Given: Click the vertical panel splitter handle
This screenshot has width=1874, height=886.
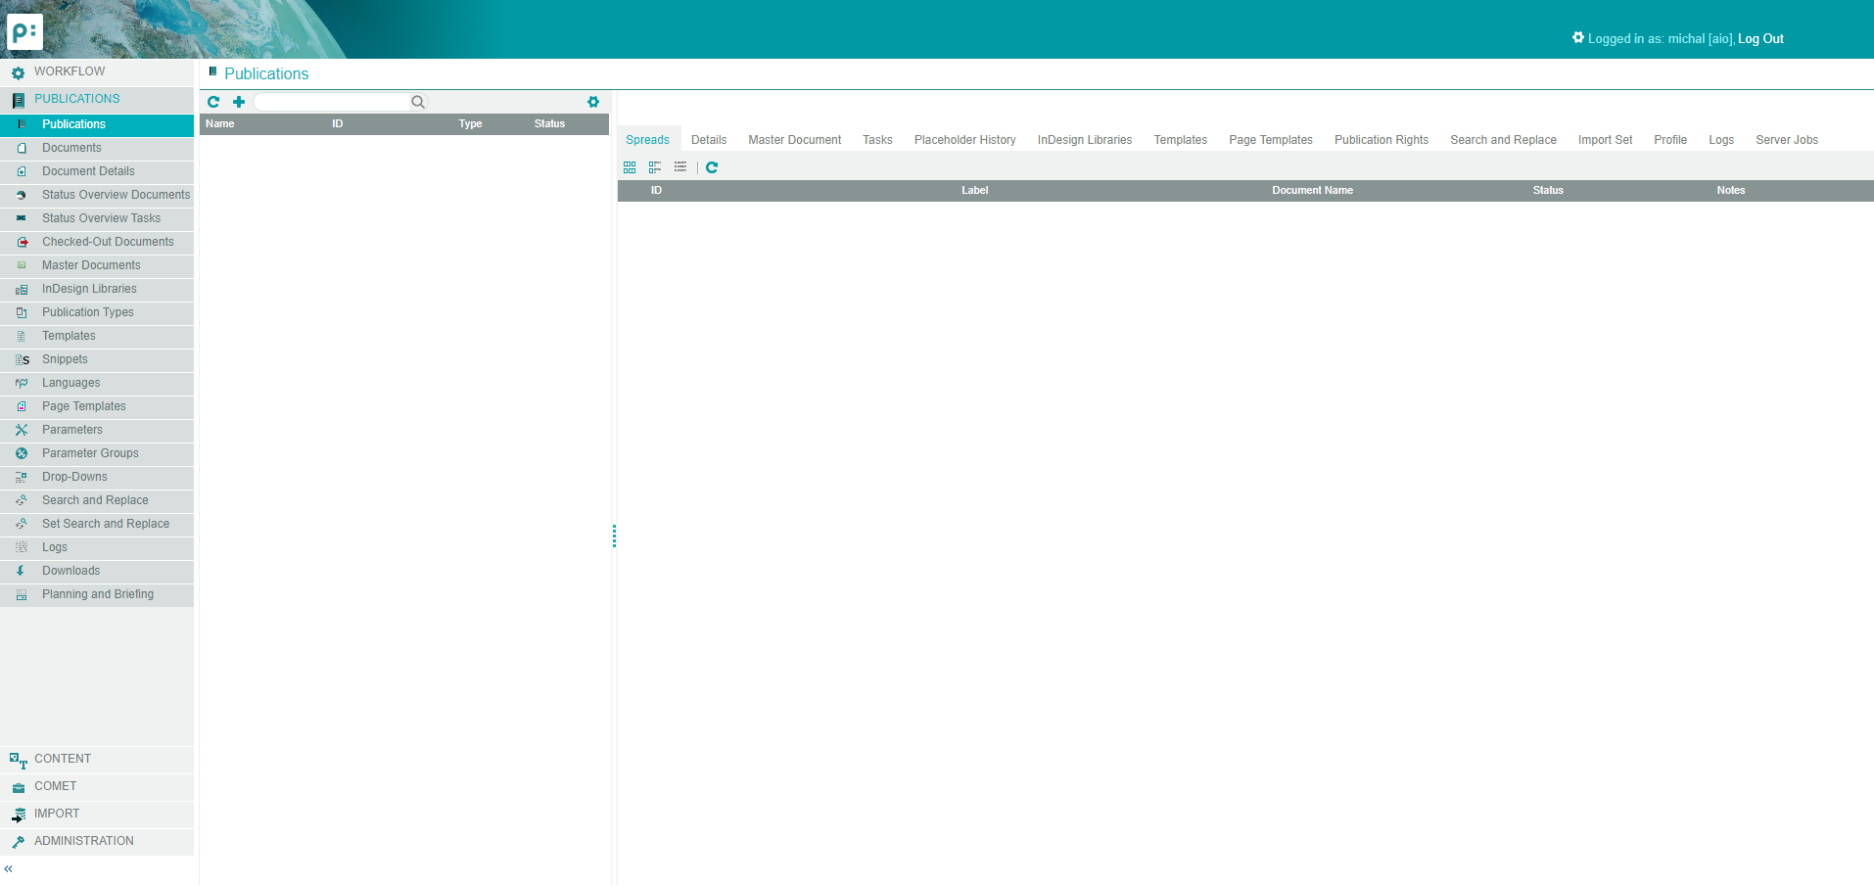Looking at the screenshot, I should tap(614, 536).
